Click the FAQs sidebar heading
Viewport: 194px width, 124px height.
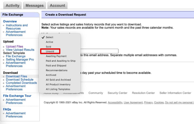point(7,109)
